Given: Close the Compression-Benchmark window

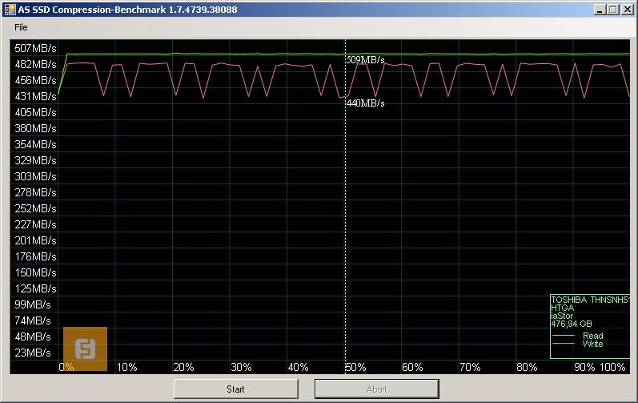Looking at the screenshot, I should click(x=627, y=9).
